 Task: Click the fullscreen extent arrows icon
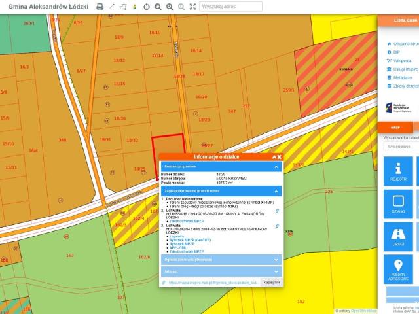[x=192, y=7]
